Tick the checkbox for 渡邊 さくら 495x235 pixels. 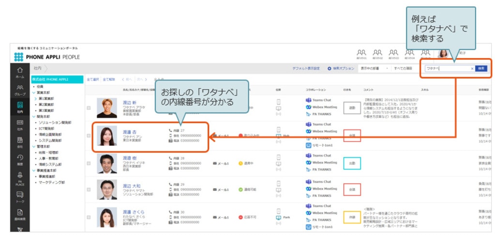89,217
